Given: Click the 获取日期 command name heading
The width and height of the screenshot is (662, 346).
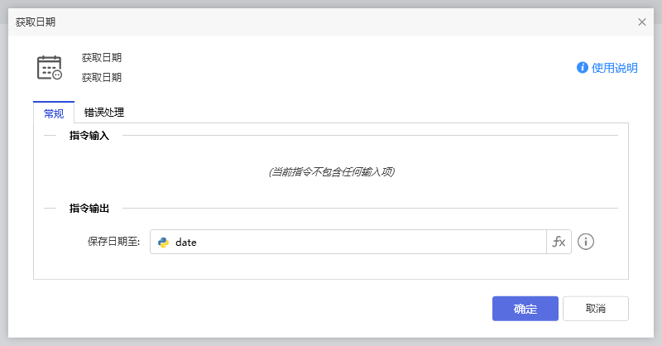Looking at the screenshot, I should pyautogui.click(x=102, y=58).
